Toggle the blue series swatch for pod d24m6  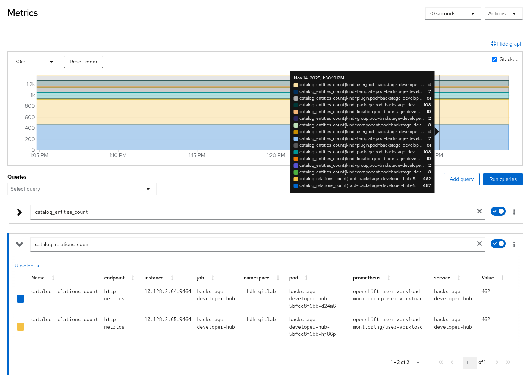click(21, 299)
